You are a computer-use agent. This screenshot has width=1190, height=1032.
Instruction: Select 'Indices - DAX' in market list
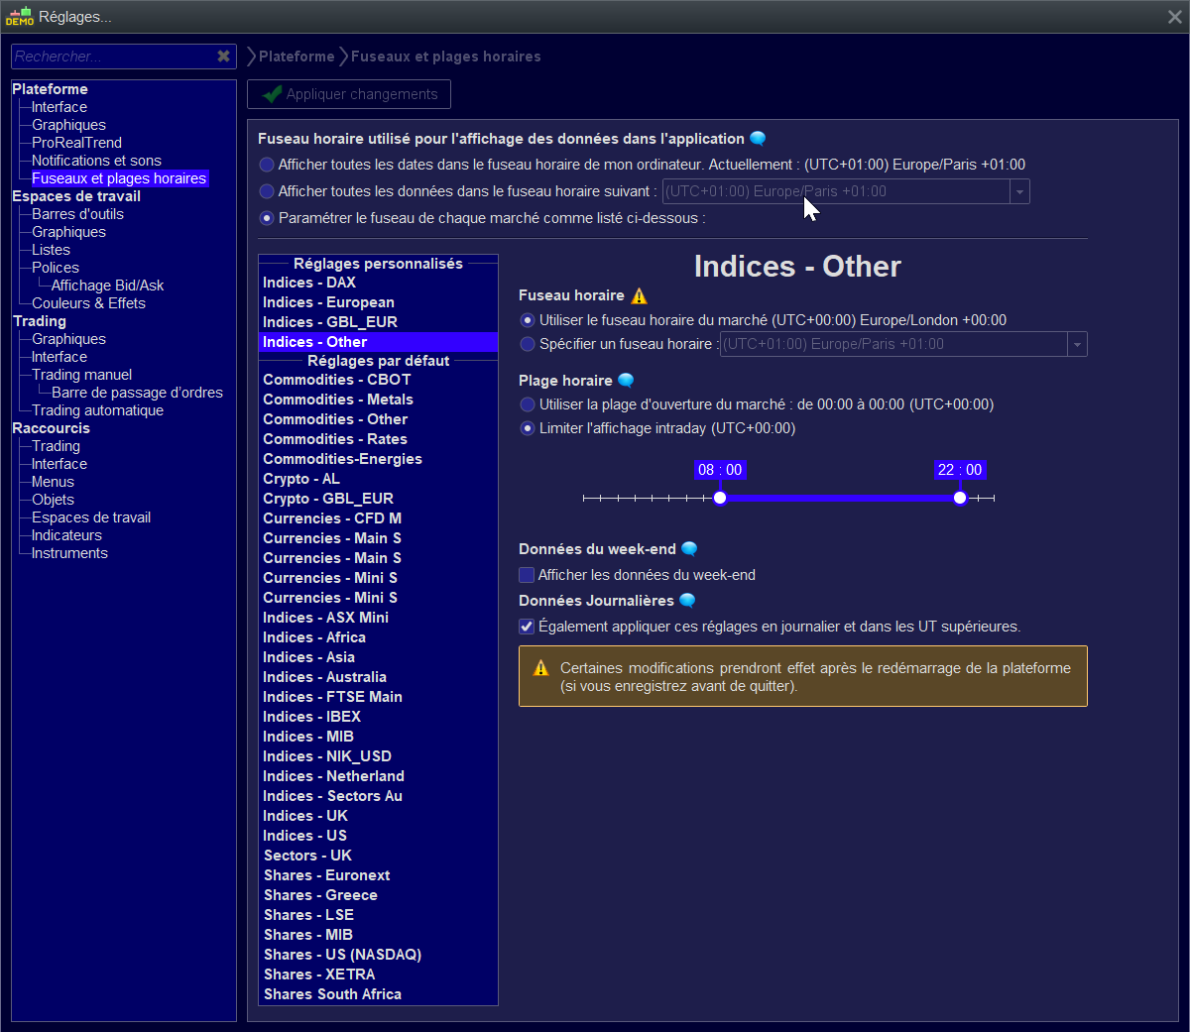coord(378,283)
